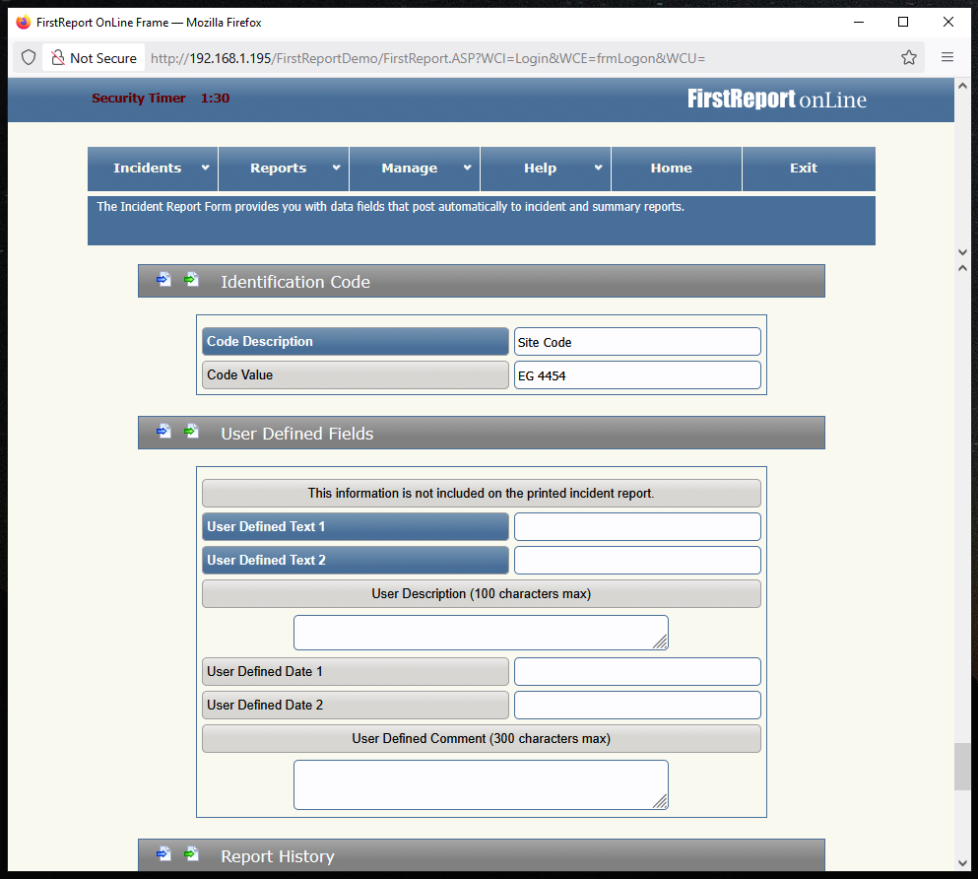Viewport: 978px width, 879px height.
Task: Click green arrow icon beside User Defined Fields
Action: pyautogui.click(x=191, y=432)
